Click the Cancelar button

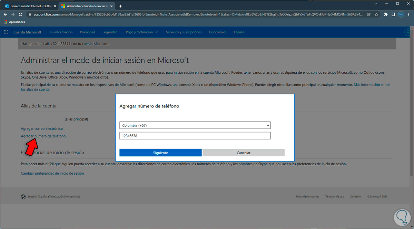244,153
